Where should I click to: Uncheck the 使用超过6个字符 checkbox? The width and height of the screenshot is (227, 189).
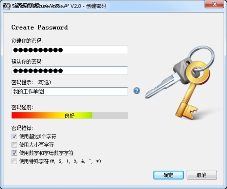coord(14,136)
